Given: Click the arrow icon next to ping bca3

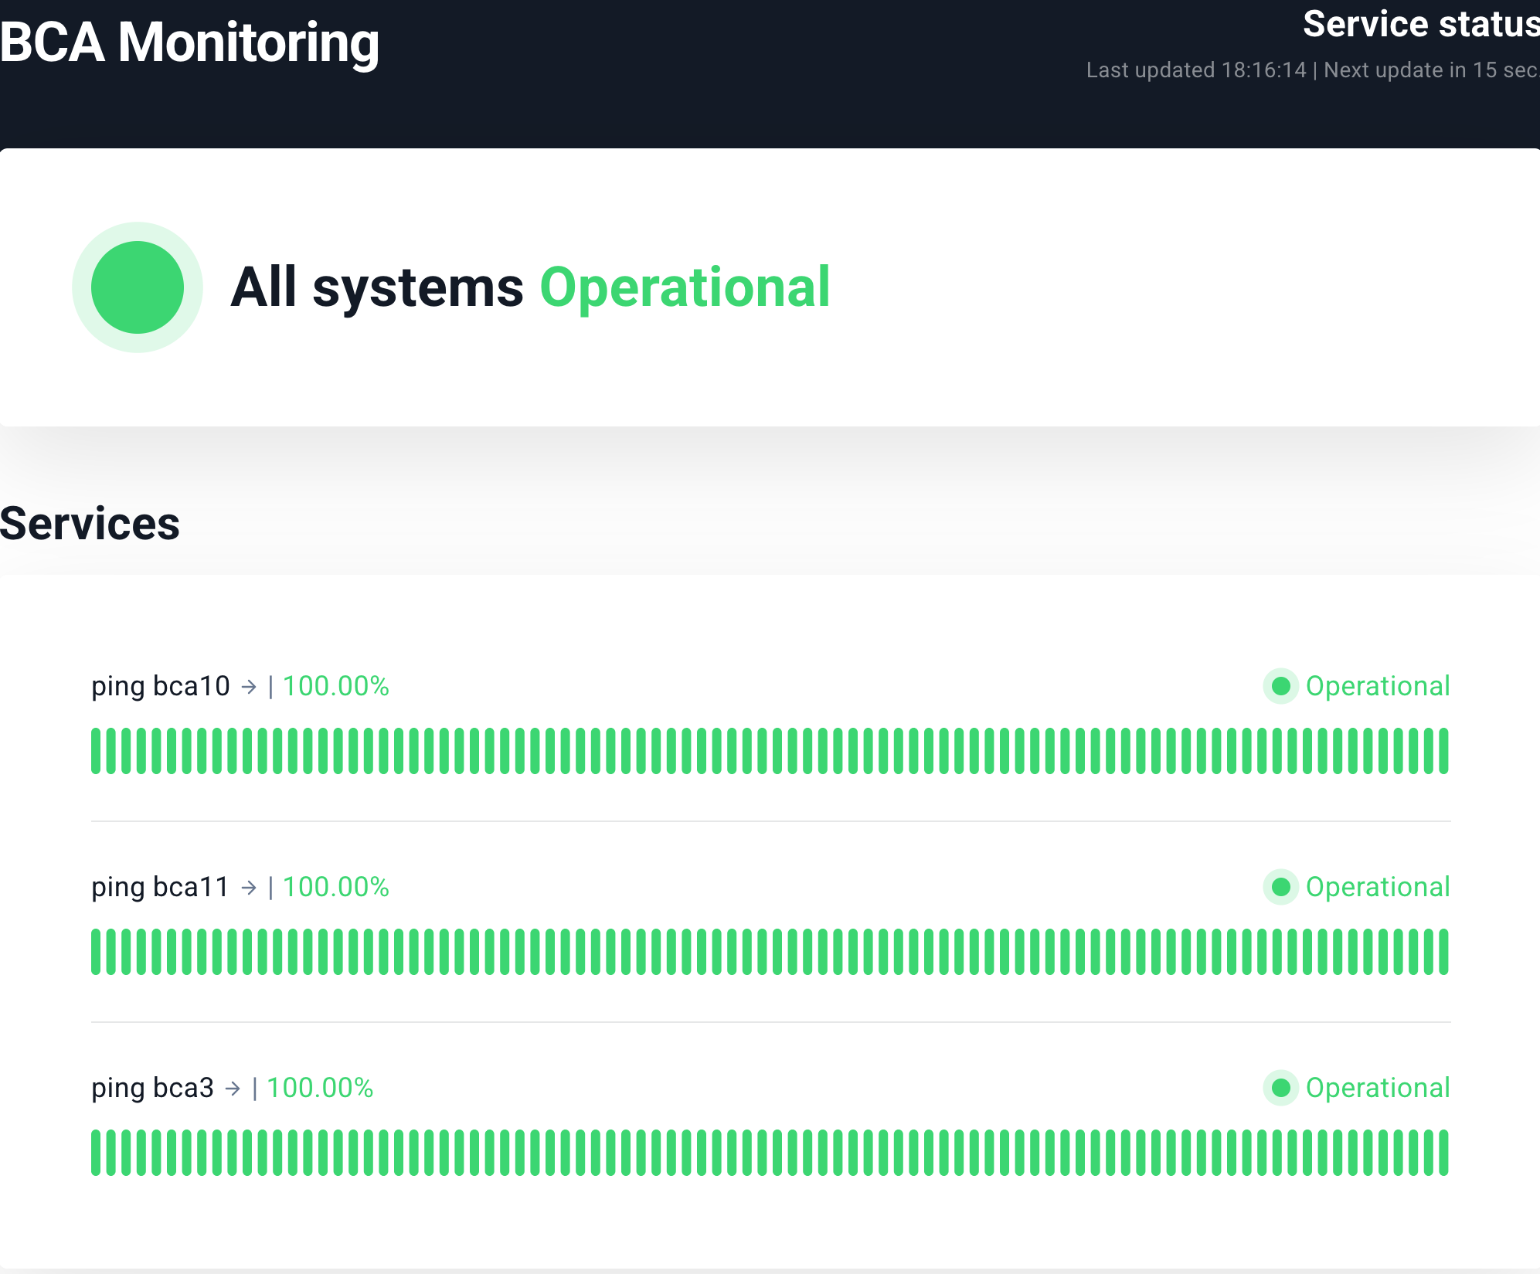Looking at the screenshot, I should (x=231, y=1088).
